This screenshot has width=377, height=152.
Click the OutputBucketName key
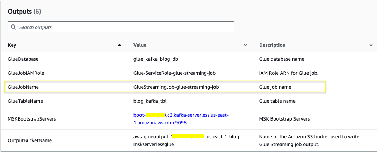pos(30,140)
